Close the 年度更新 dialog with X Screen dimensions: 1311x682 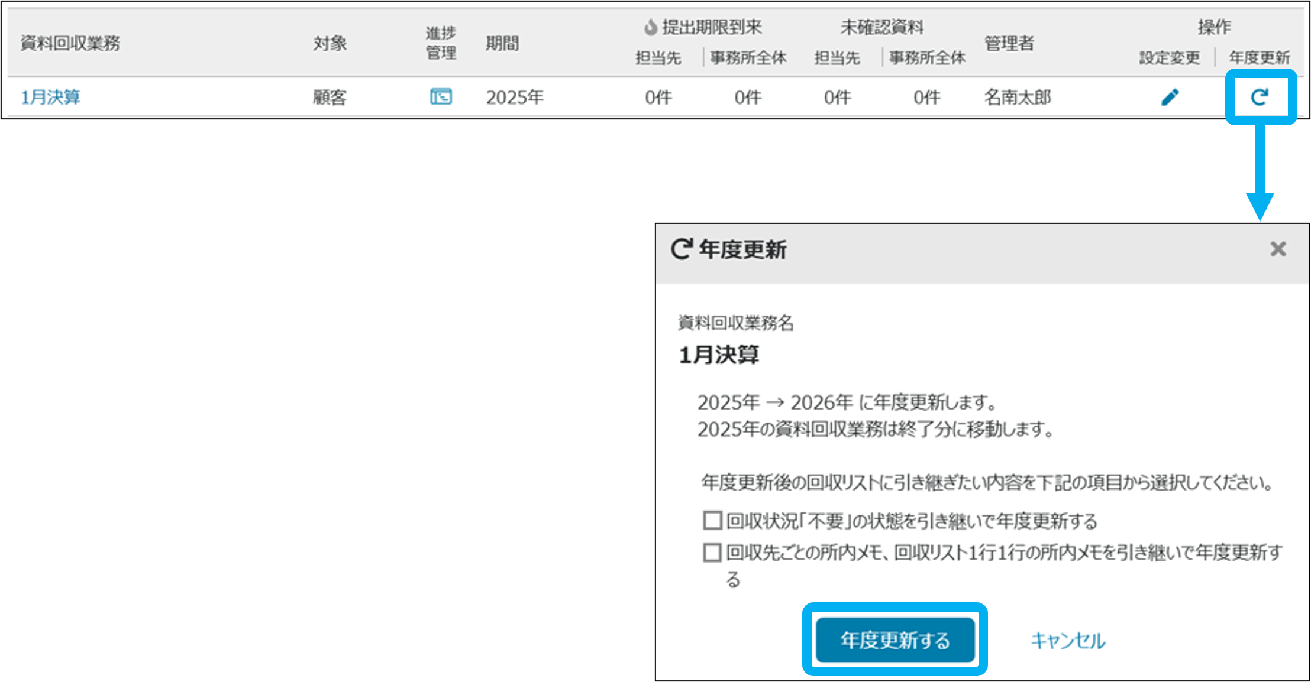click(1278, 249)
